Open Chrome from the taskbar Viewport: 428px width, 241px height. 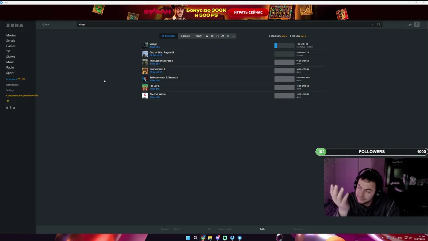point(203,238)
